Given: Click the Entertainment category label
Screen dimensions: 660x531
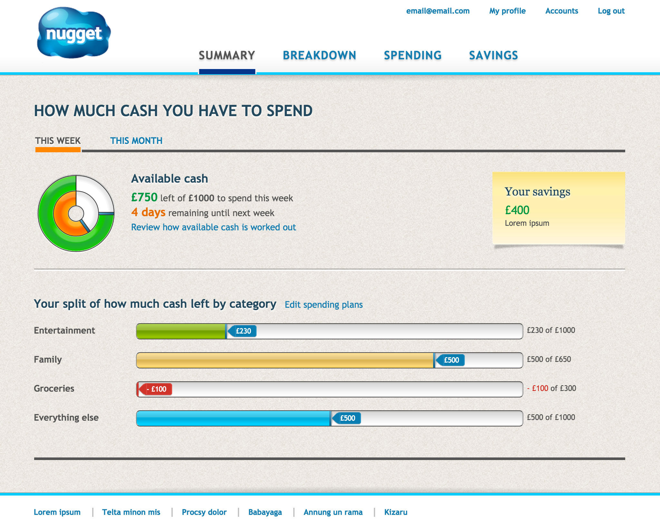Looking at the screenshot, I should pyautogui.click(x=64, y=330).
